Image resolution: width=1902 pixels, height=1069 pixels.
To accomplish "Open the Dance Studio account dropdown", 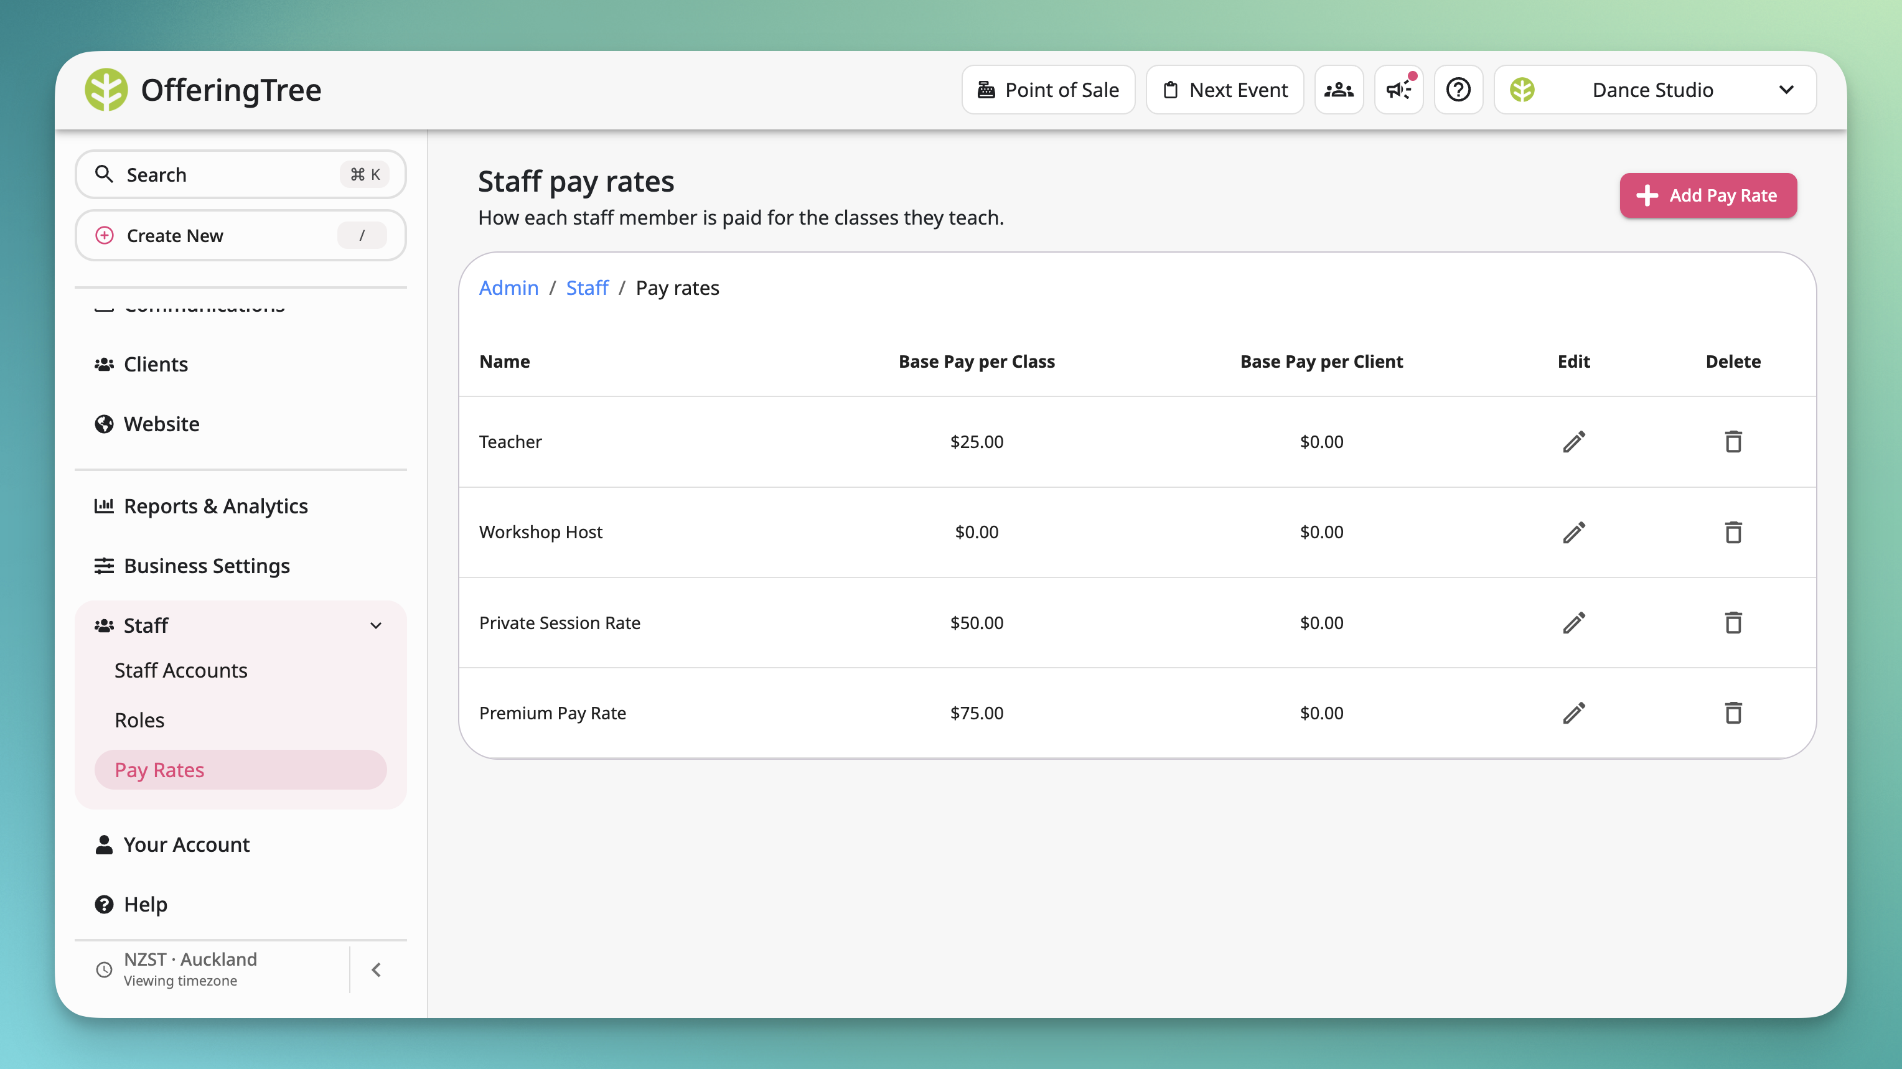I will point(1655,90).
